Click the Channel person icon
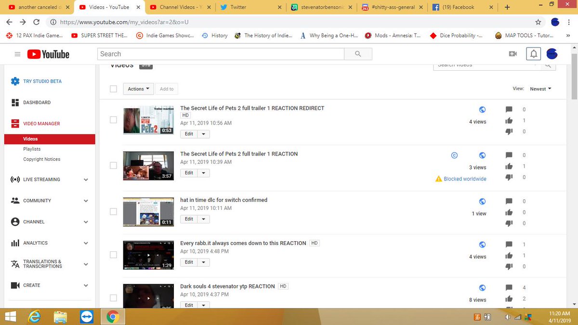The width and height of the screenshot is (578, 325). point(15,222)
